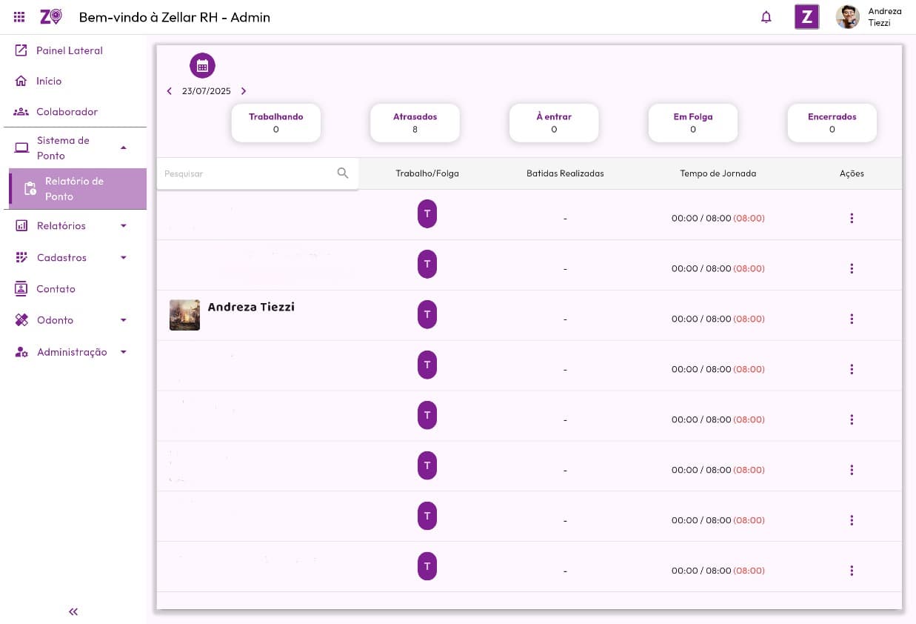916x624 pixels.
Task: Click the Pesquisar search field
Action: [x=248, y=173]
